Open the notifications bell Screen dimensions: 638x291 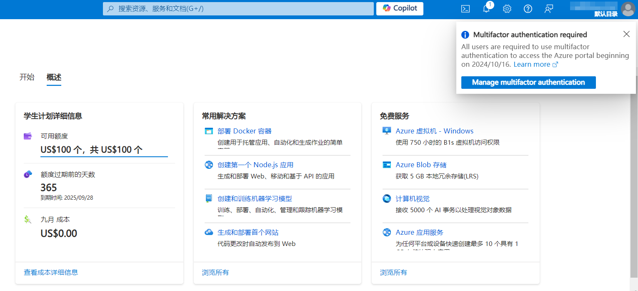pyautogui.click(x=486, y=9)
